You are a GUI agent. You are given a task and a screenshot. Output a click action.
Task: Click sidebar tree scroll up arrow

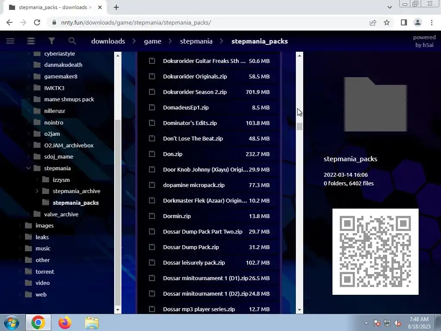[118, 56]
